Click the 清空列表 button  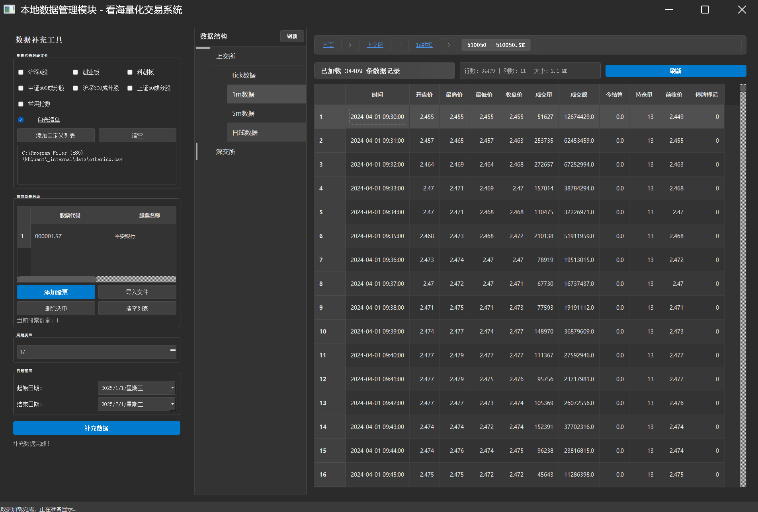pyautogui.click(x=137, y=308)
